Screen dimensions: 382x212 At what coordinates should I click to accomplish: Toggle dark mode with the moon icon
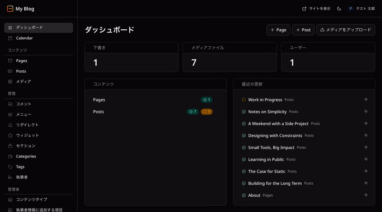(x=339, y=9)
